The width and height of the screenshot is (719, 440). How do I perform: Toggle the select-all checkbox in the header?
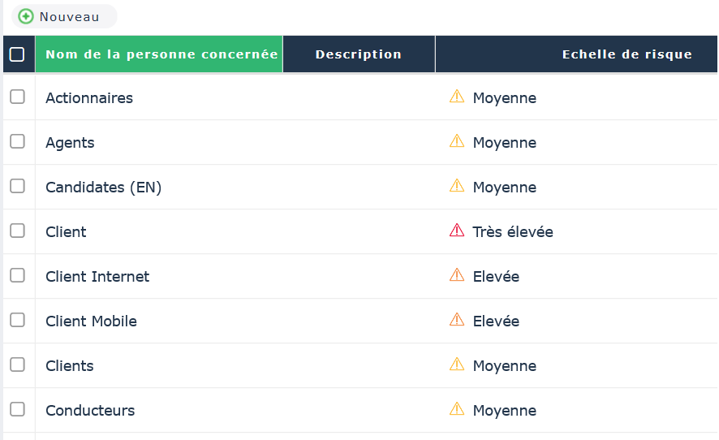(17, 54)
